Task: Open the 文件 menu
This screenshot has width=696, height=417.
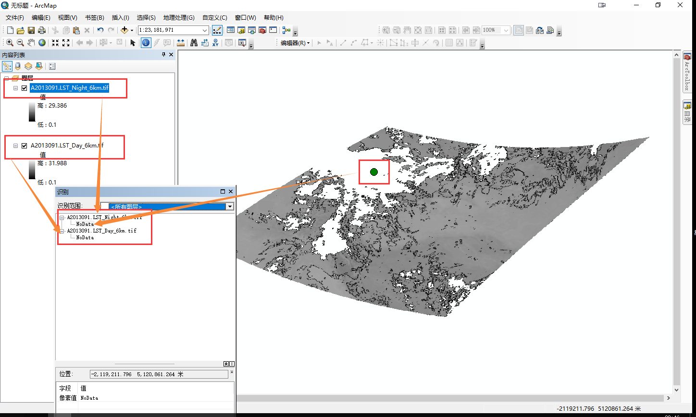Action: 14,17
